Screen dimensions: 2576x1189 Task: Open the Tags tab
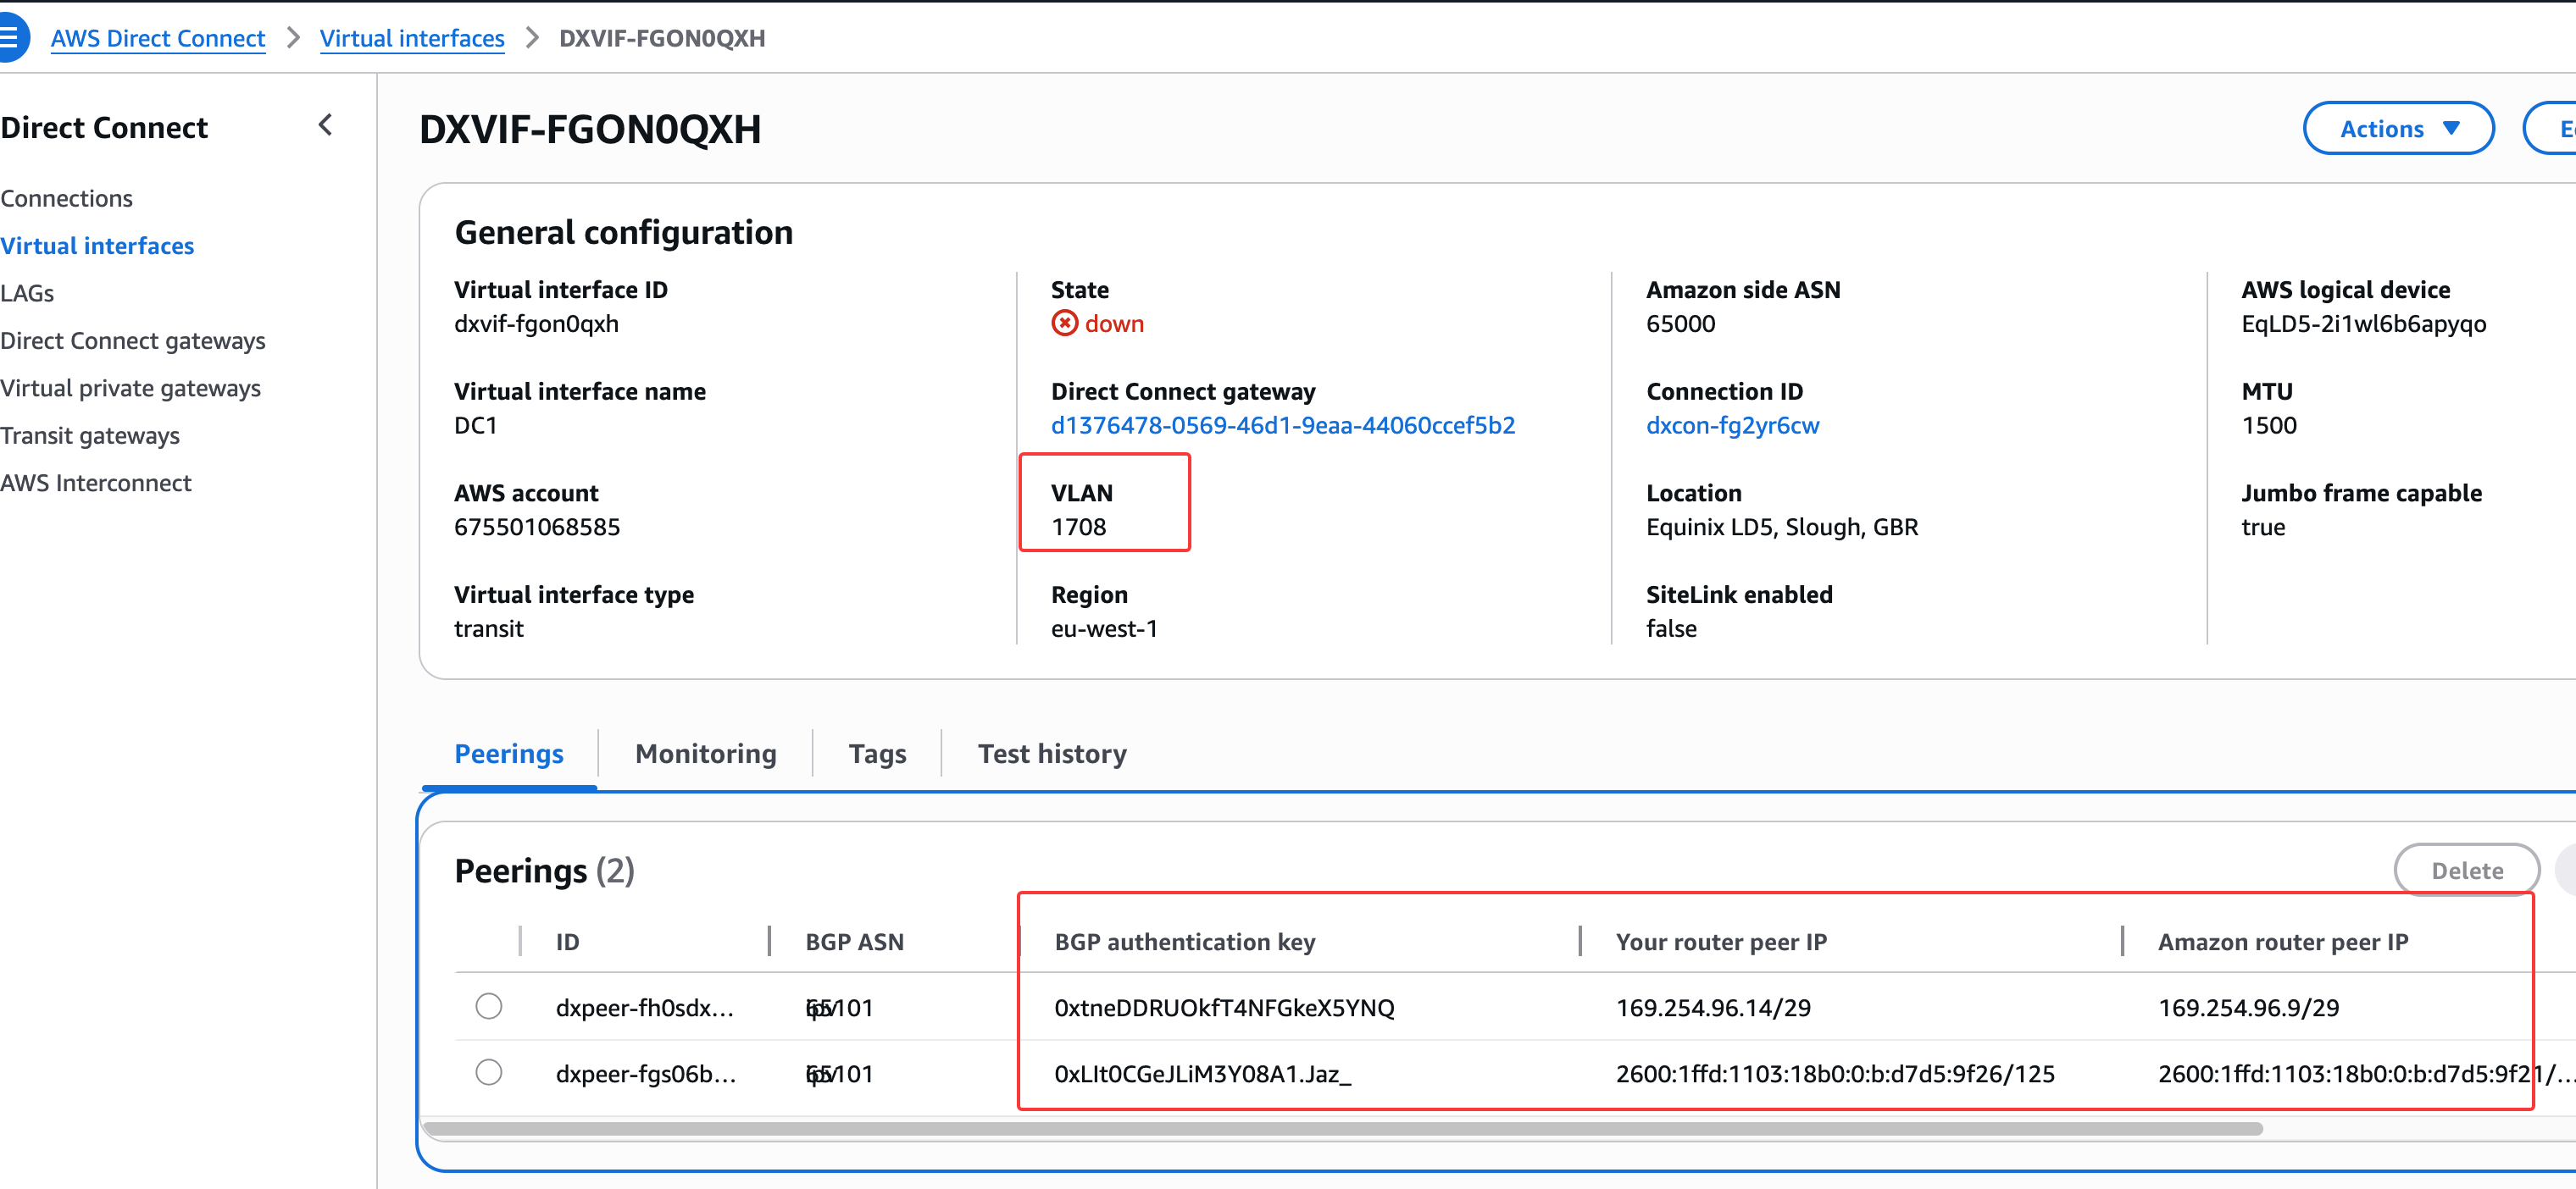[x=876, y=754]
